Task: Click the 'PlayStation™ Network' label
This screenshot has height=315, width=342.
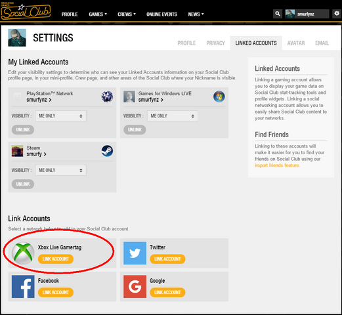Action: point(50,93)
